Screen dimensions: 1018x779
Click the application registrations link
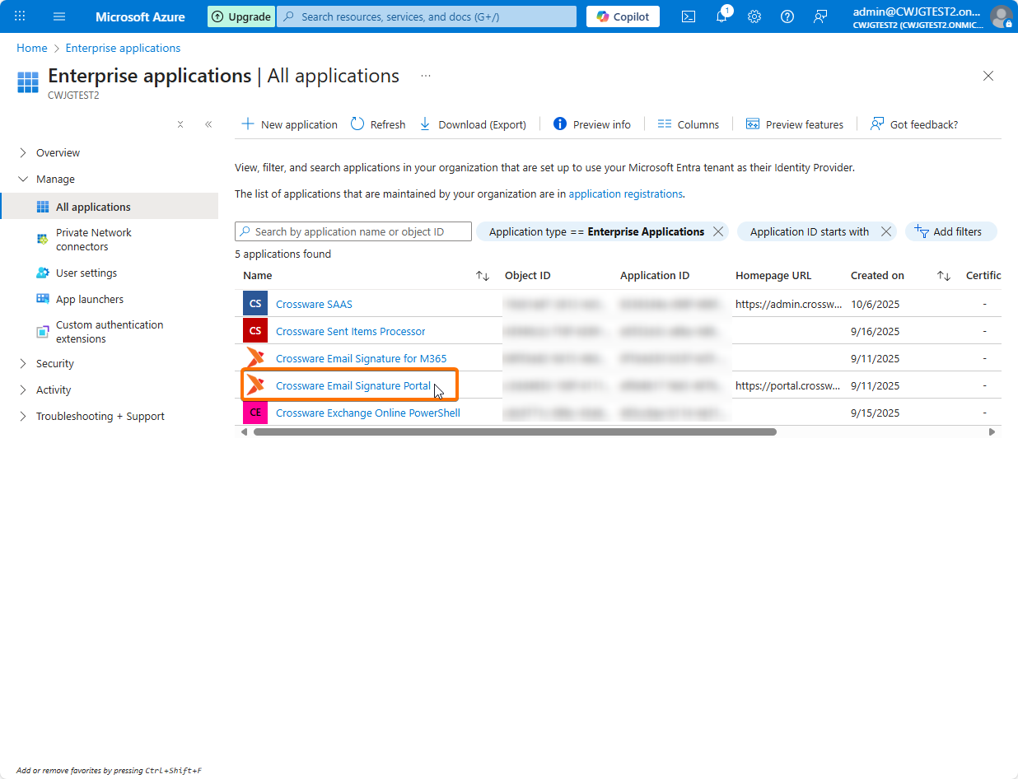coord(625,194)
